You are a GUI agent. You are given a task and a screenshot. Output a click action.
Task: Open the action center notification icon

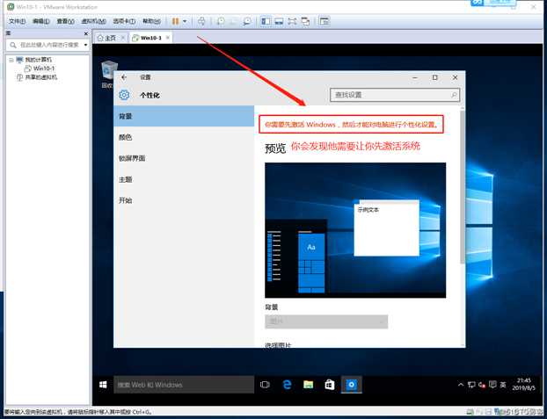click(x=492, y=385)
